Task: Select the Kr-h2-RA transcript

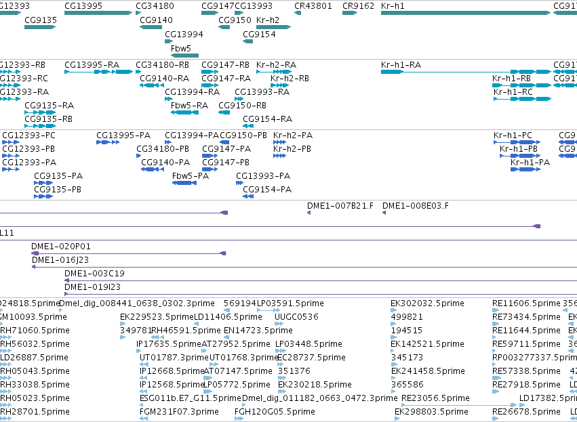Action: (274, 72)
